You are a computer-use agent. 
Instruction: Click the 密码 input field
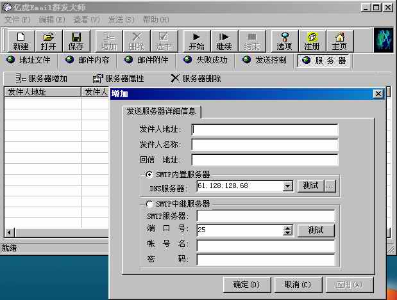[266, 260]
